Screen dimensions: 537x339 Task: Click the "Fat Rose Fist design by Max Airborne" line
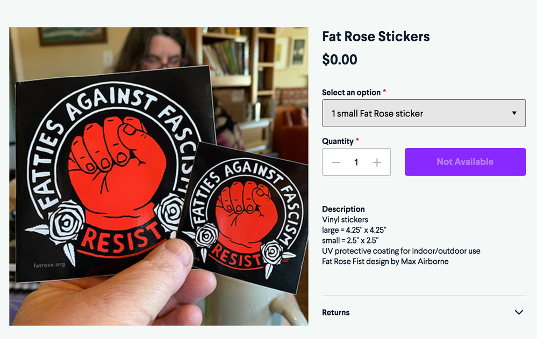click(385, 261)
